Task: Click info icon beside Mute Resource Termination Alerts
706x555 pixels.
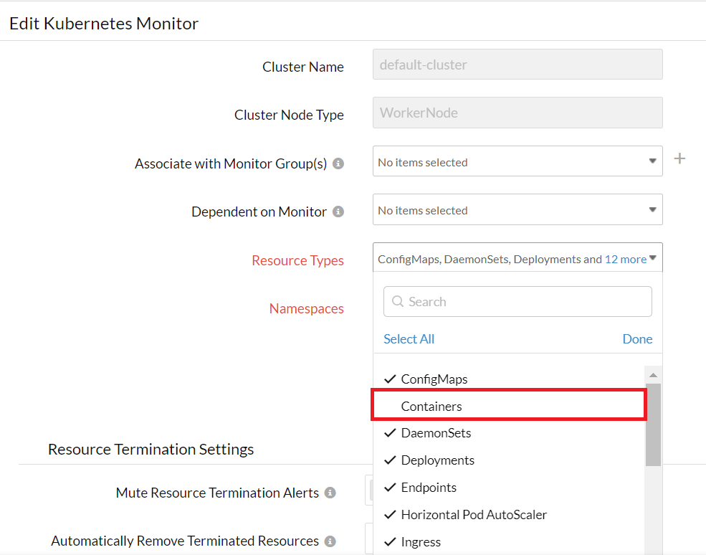Action: click(x=330, y=493)
